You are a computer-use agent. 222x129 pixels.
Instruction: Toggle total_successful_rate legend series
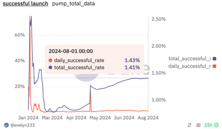click(189, 58)
